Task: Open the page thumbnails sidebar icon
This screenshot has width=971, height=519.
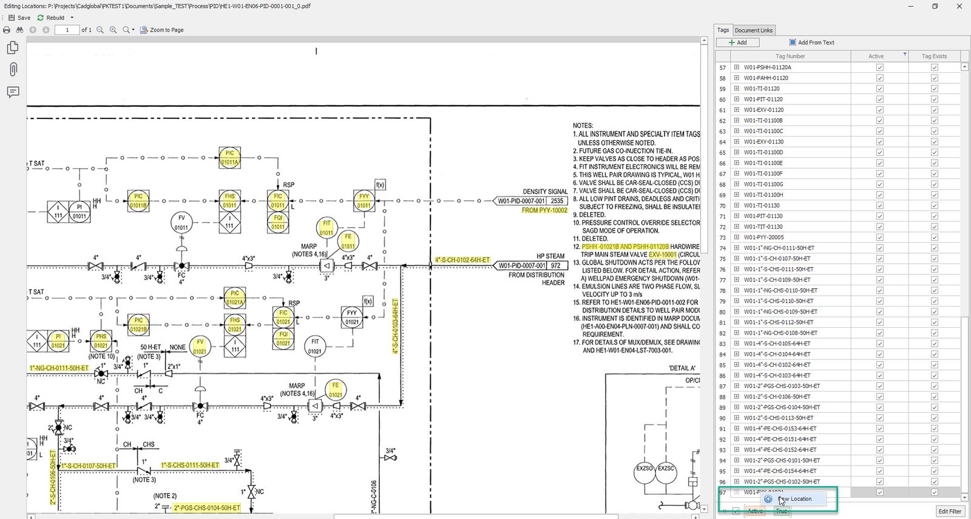Action: 13,47
